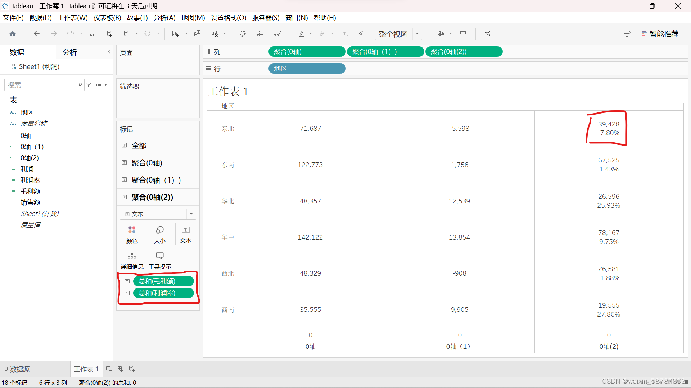Click the save workbook icon

coord(92,33)
